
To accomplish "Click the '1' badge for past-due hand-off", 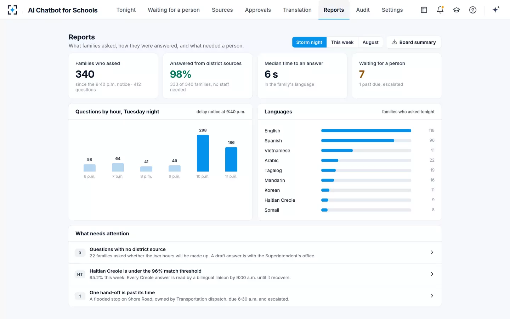I will 80,296.
